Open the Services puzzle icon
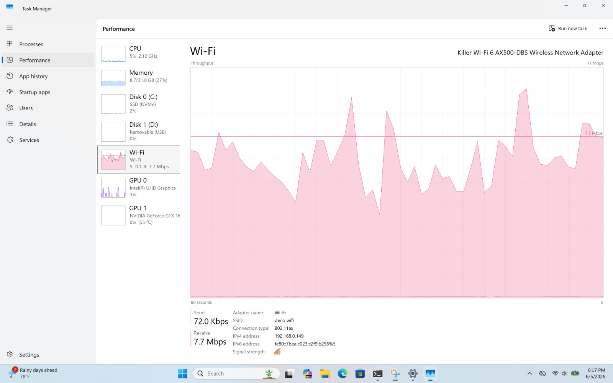This screenshot has width=613, height=383. 10,140
